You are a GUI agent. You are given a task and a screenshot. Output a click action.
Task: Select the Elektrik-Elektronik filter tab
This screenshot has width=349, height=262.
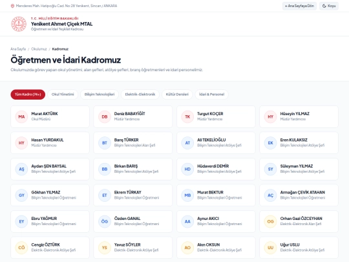(x=140, y=94)
